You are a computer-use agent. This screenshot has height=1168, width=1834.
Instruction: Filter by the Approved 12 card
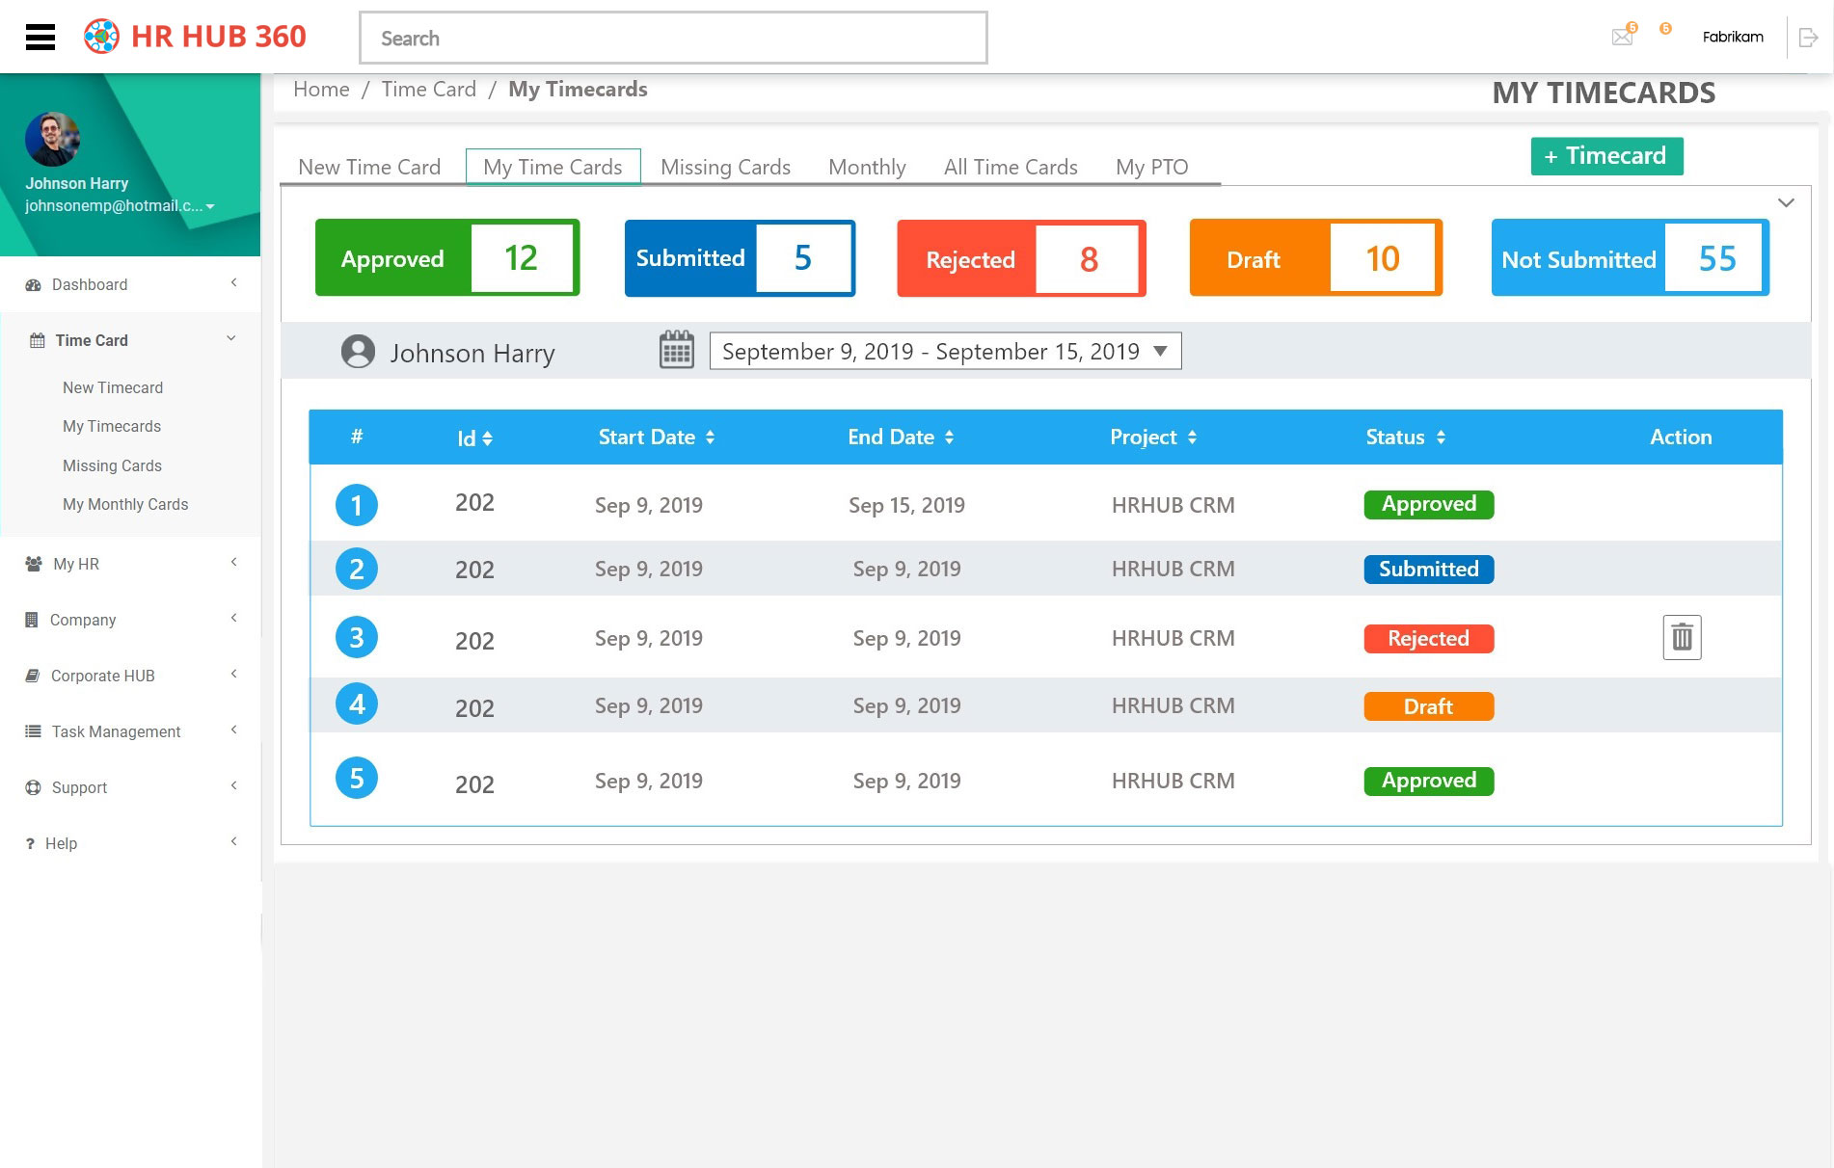pyautogui.click(x=447, y=257)
